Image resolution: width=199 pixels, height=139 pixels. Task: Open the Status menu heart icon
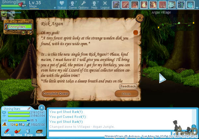tap(61, 4)
